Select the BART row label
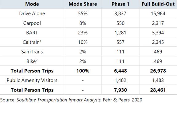 tap(32, 33)
